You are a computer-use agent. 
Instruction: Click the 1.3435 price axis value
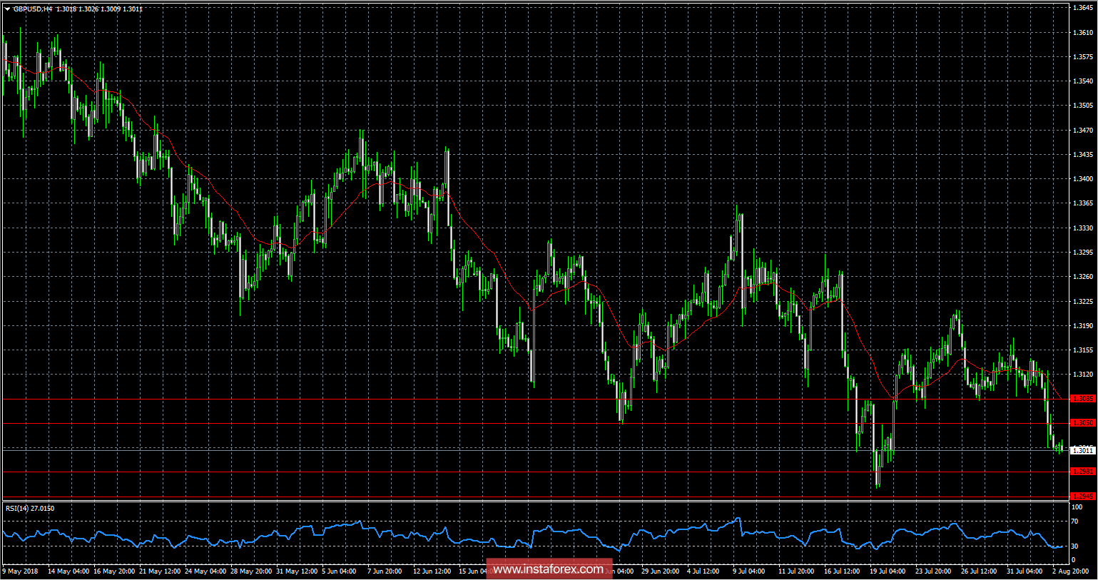pyautogui.click(x=1083, y=155)
